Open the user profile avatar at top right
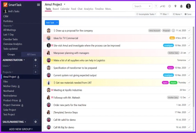196x133 pixels. 188,6
